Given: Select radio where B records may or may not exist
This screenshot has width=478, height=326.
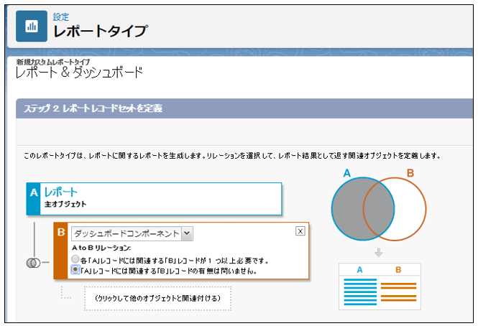Looking at the screenshot, I should tap(75, 270).
